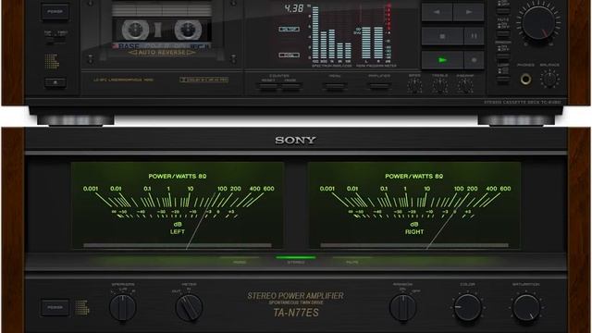Select the Mute indicator right of Stereo

pyautogui.click(x=351, y=260)
